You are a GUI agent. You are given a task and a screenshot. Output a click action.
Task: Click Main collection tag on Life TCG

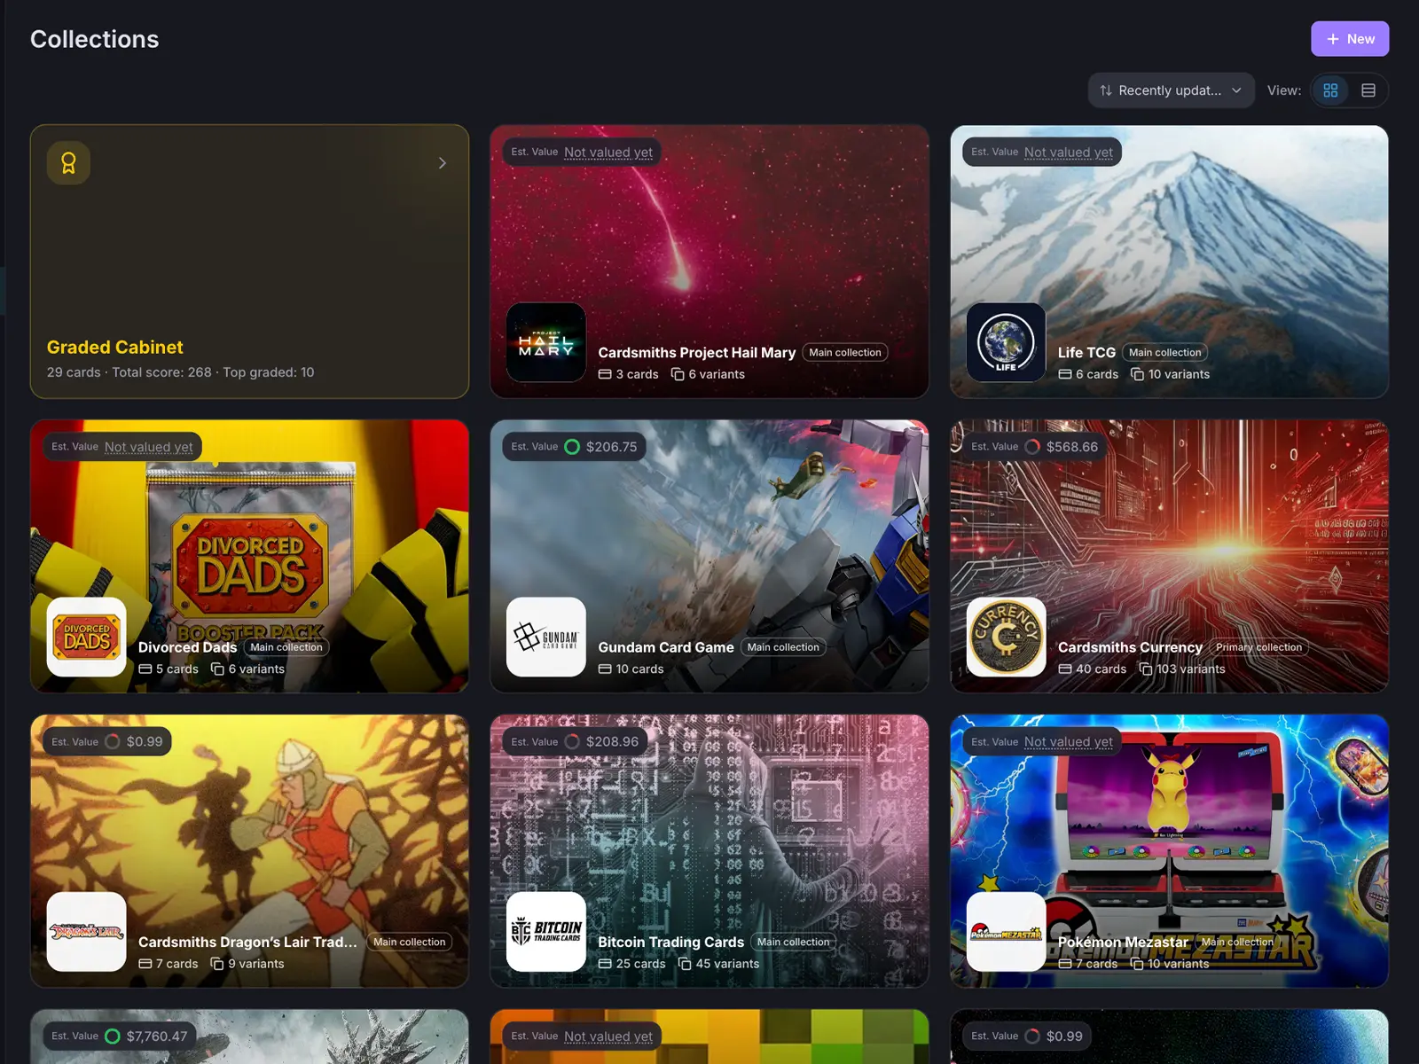pos(1164,353)
